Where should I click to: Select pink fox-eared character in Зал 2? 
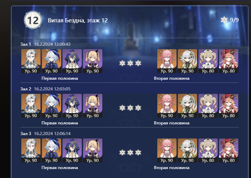(x=167, y=106)
